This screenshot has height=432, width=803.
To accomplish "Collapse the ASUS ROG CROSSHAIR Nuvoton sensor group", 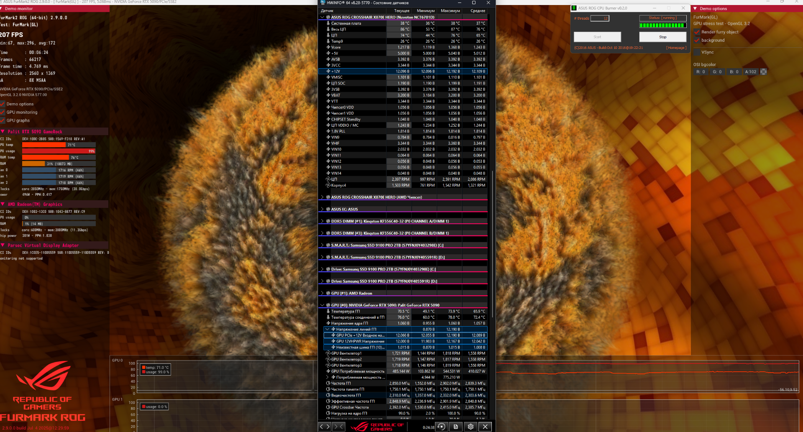I will tap(322, 18).
